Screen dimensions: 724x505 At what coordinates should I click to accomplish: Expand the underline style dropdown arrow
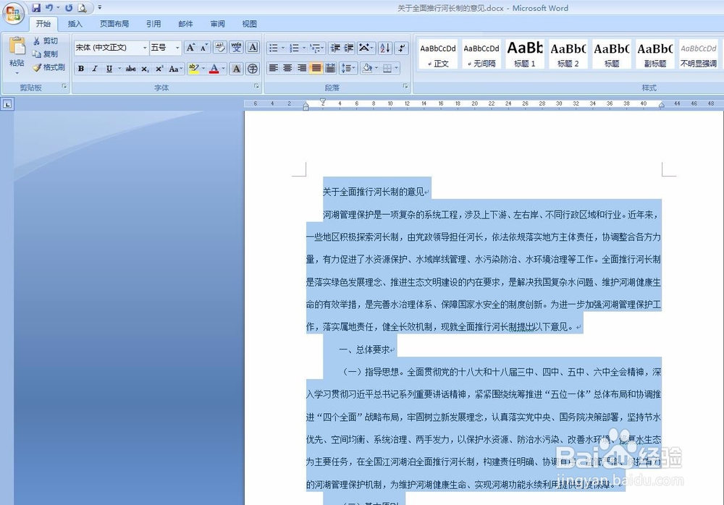[x=119, y=69]
